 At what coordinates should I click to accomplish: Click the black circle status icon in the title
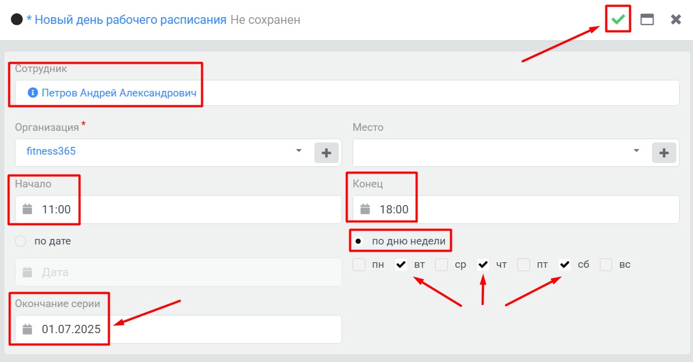[x=17, y=19]
